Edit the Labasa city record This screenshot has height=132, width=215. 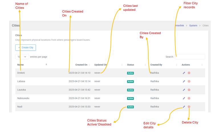click(184, 81)
